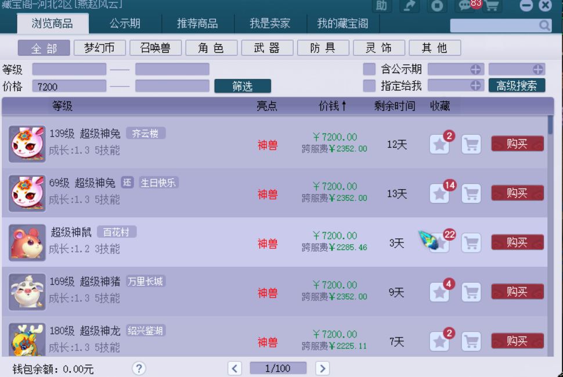Click the 百花村 server tag
The width and height of the screenshot is (563, 377).
point(116,232)
